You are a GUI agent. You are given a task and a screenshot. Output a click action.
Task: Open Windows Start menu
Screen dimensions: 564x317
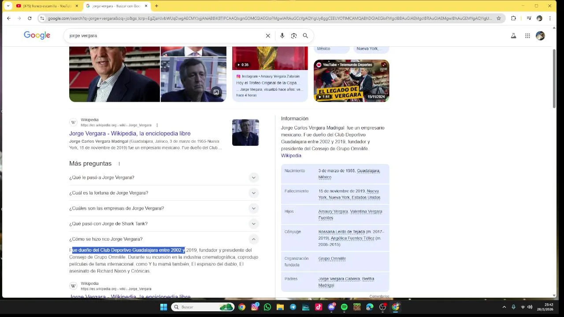pyautogui.click(x=163, y=307)
